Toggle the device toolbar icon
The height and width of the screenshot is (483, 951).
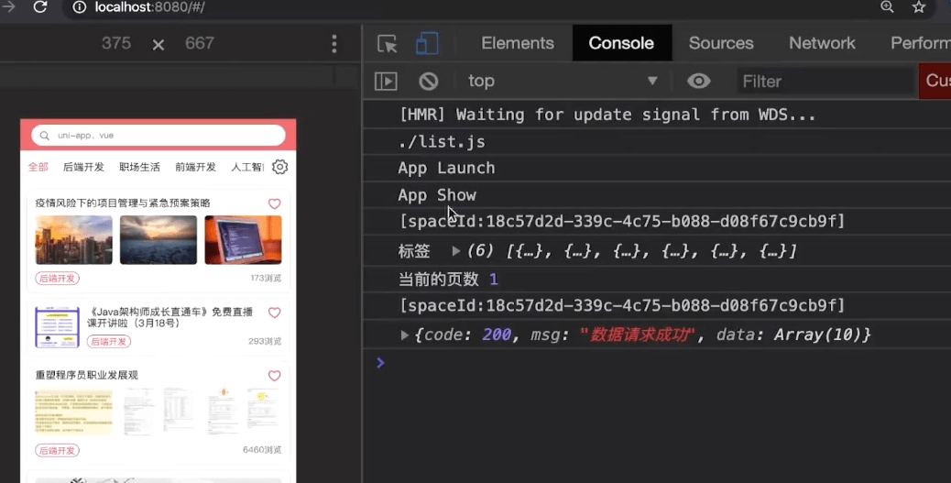[x=427, y=44]
